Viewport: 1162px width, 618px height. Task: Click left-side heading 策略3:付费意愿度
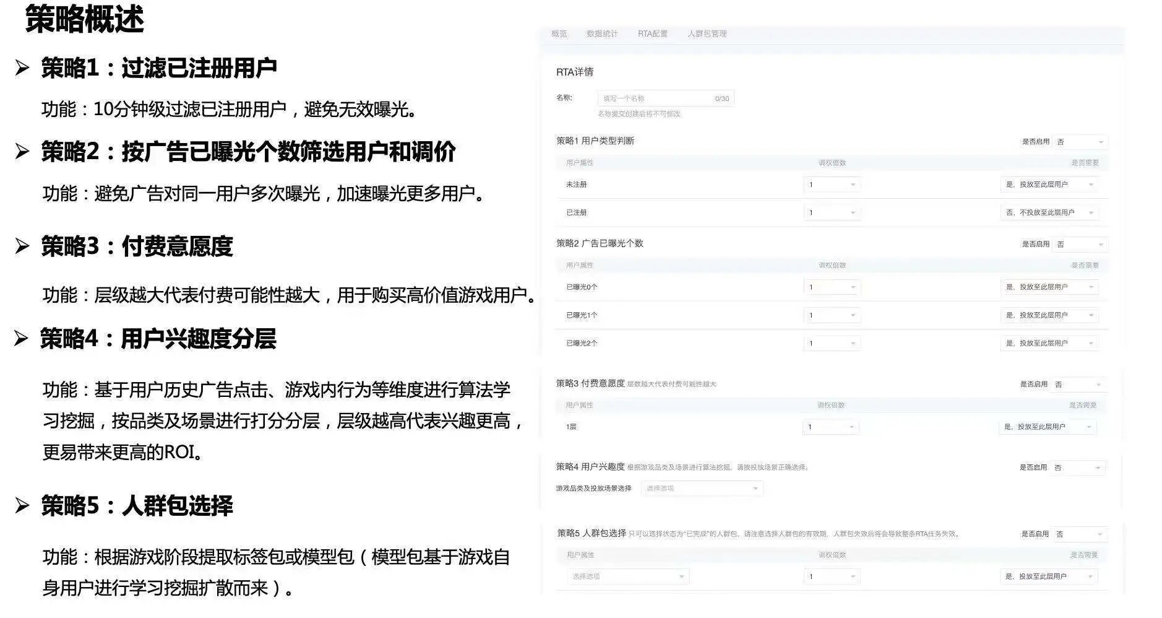tap(137, 246)
